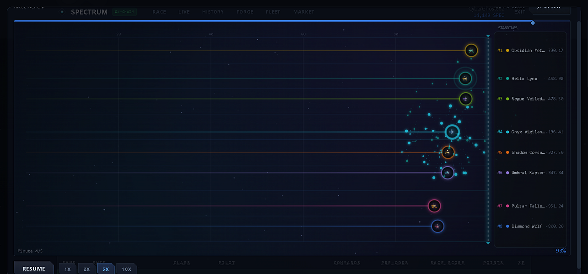Click the RACE SCORE column header
The image size is (588, 274).
(448, 263)
